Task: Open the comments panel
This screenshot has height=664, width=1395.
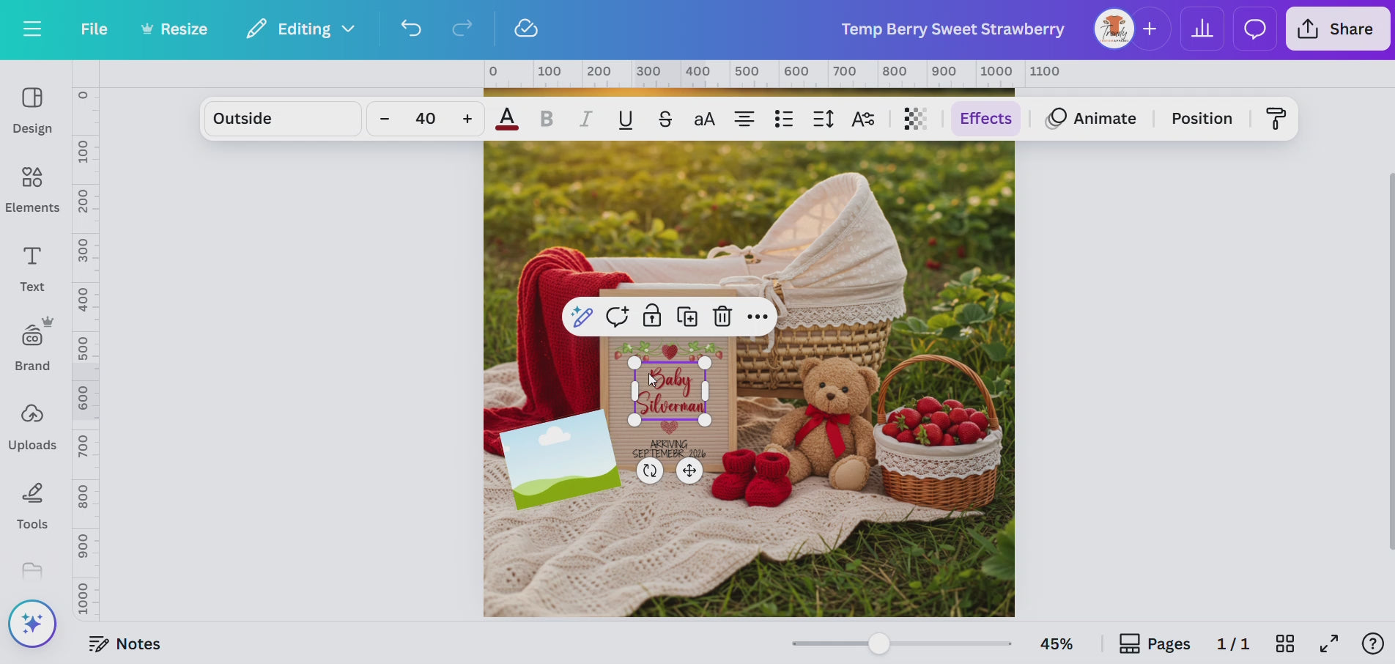Action: (x=1255, y=29)
